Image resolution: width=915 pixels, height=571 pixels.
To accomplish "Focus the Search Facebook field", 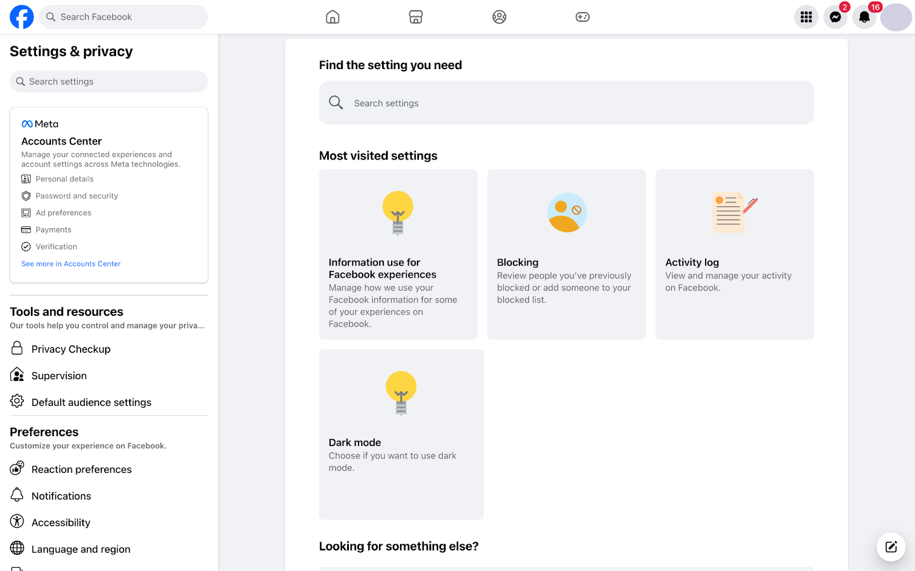I will click(124, 17).
